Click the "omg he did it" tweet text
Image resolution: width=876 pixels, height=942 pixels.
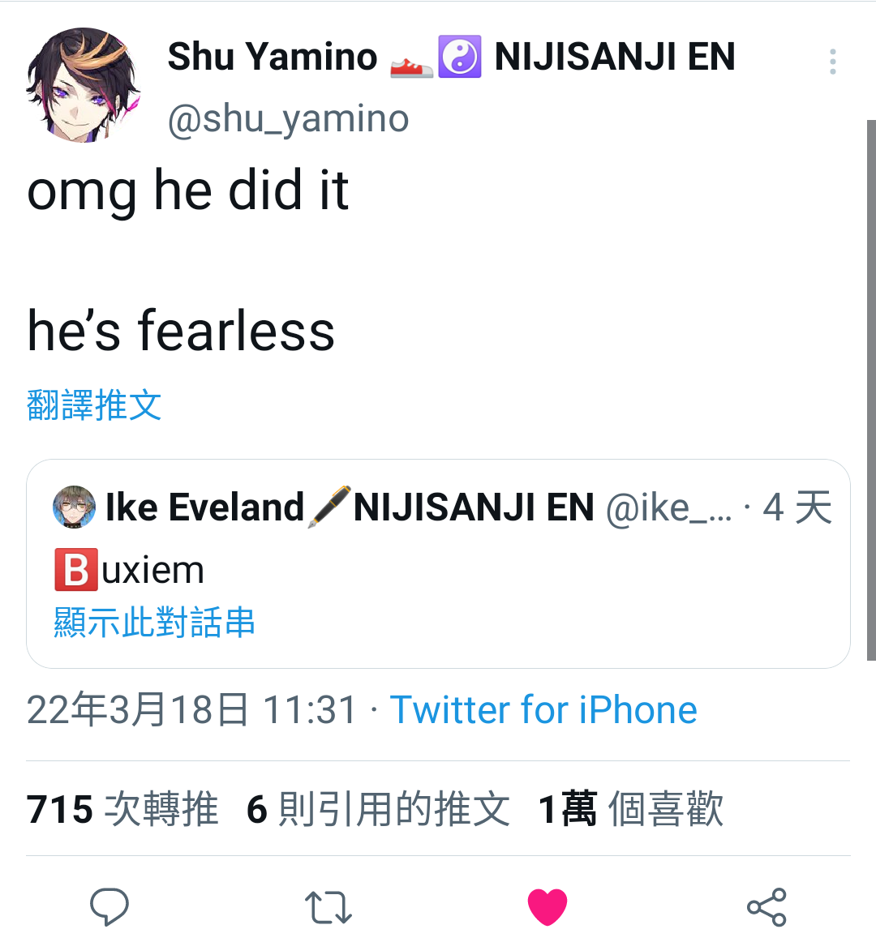188,191
